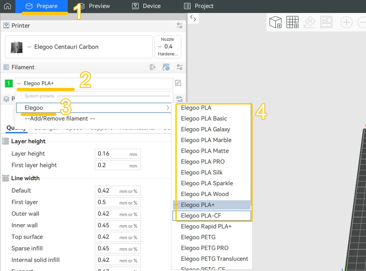Select Elegoo PLA Sparkle filament
Viewport: 366px width, 271px height.
click(212, 183)
